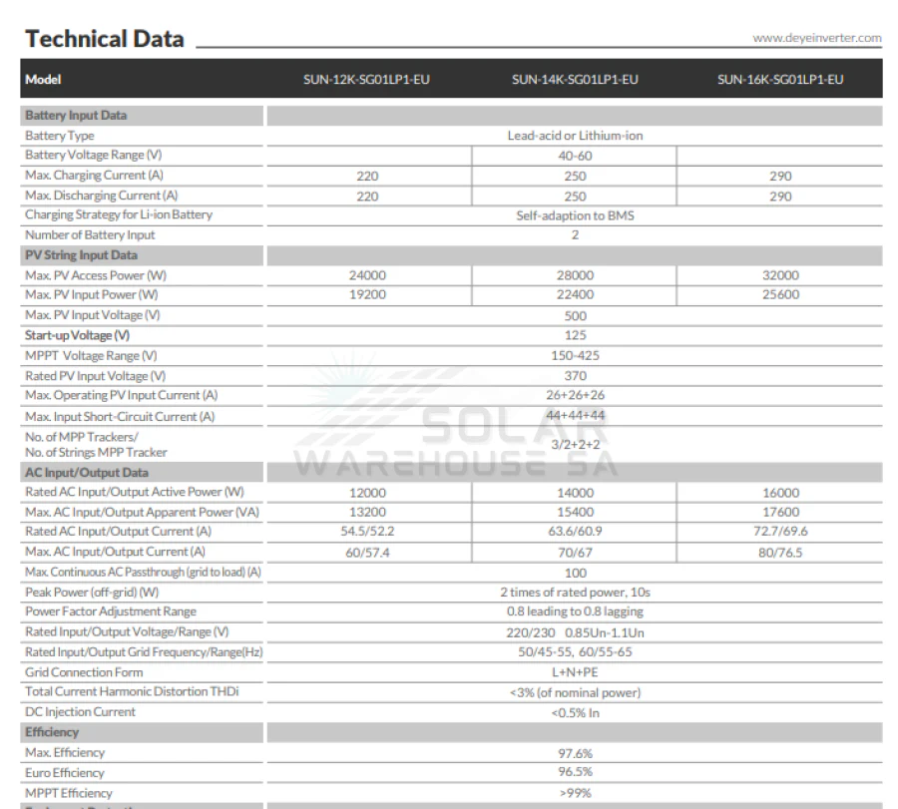Click the 54.5/52.2 rated AC current value
This screenshot has width=898, height=809.
pos(367,532)
